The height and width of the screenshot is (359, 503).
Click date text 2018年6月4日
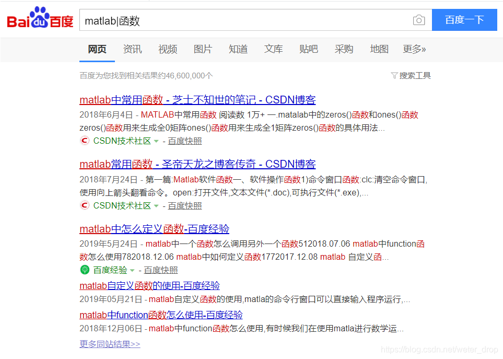click(x=106, y=115)
